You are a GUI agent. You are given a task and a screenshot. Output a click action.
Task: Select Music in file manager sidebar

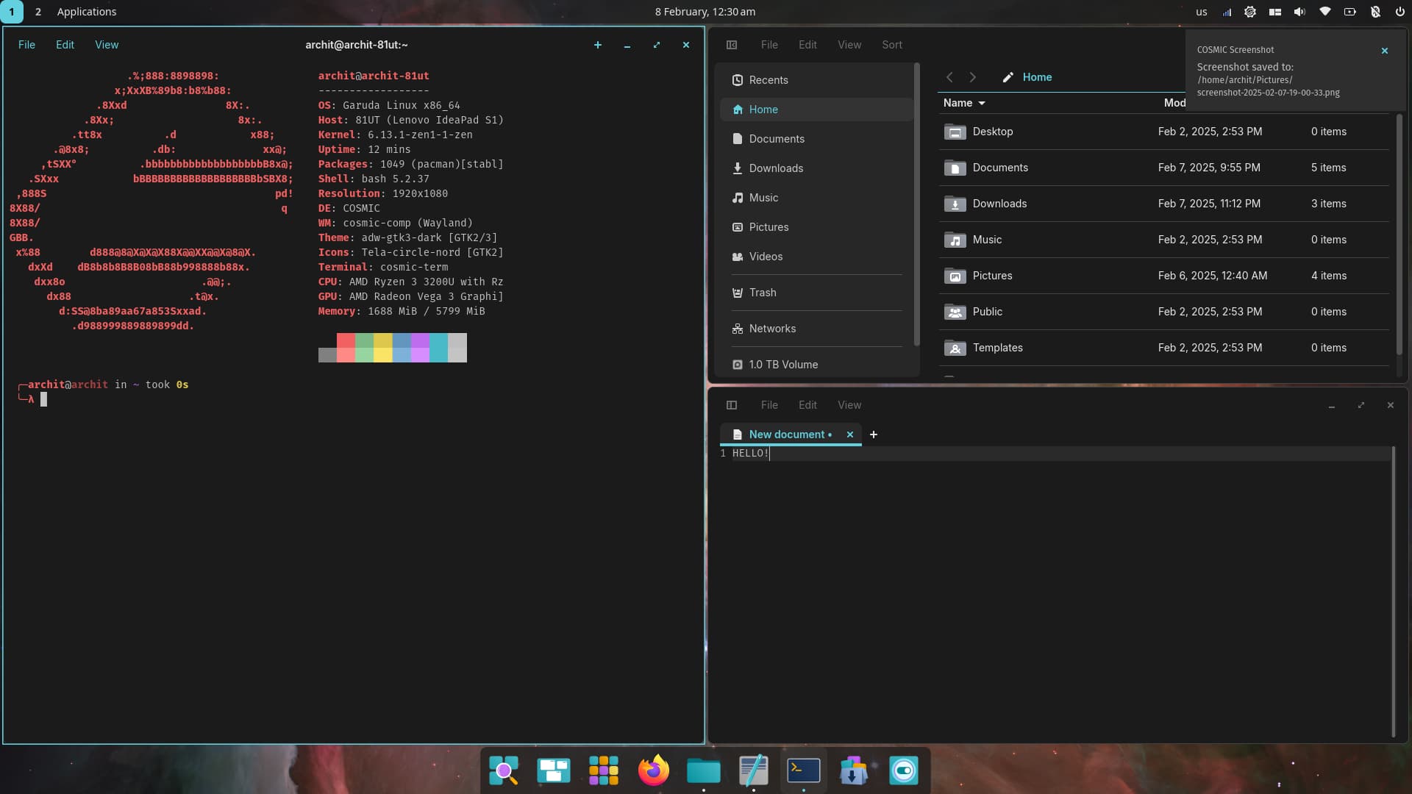[816, 198]
